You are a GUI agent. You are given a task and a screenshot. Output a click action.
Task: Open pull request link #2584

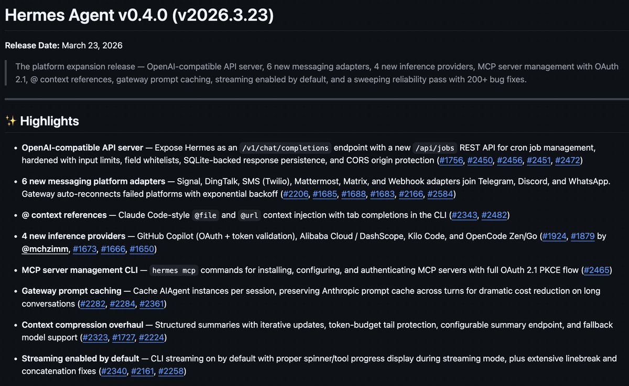[440, 194]
